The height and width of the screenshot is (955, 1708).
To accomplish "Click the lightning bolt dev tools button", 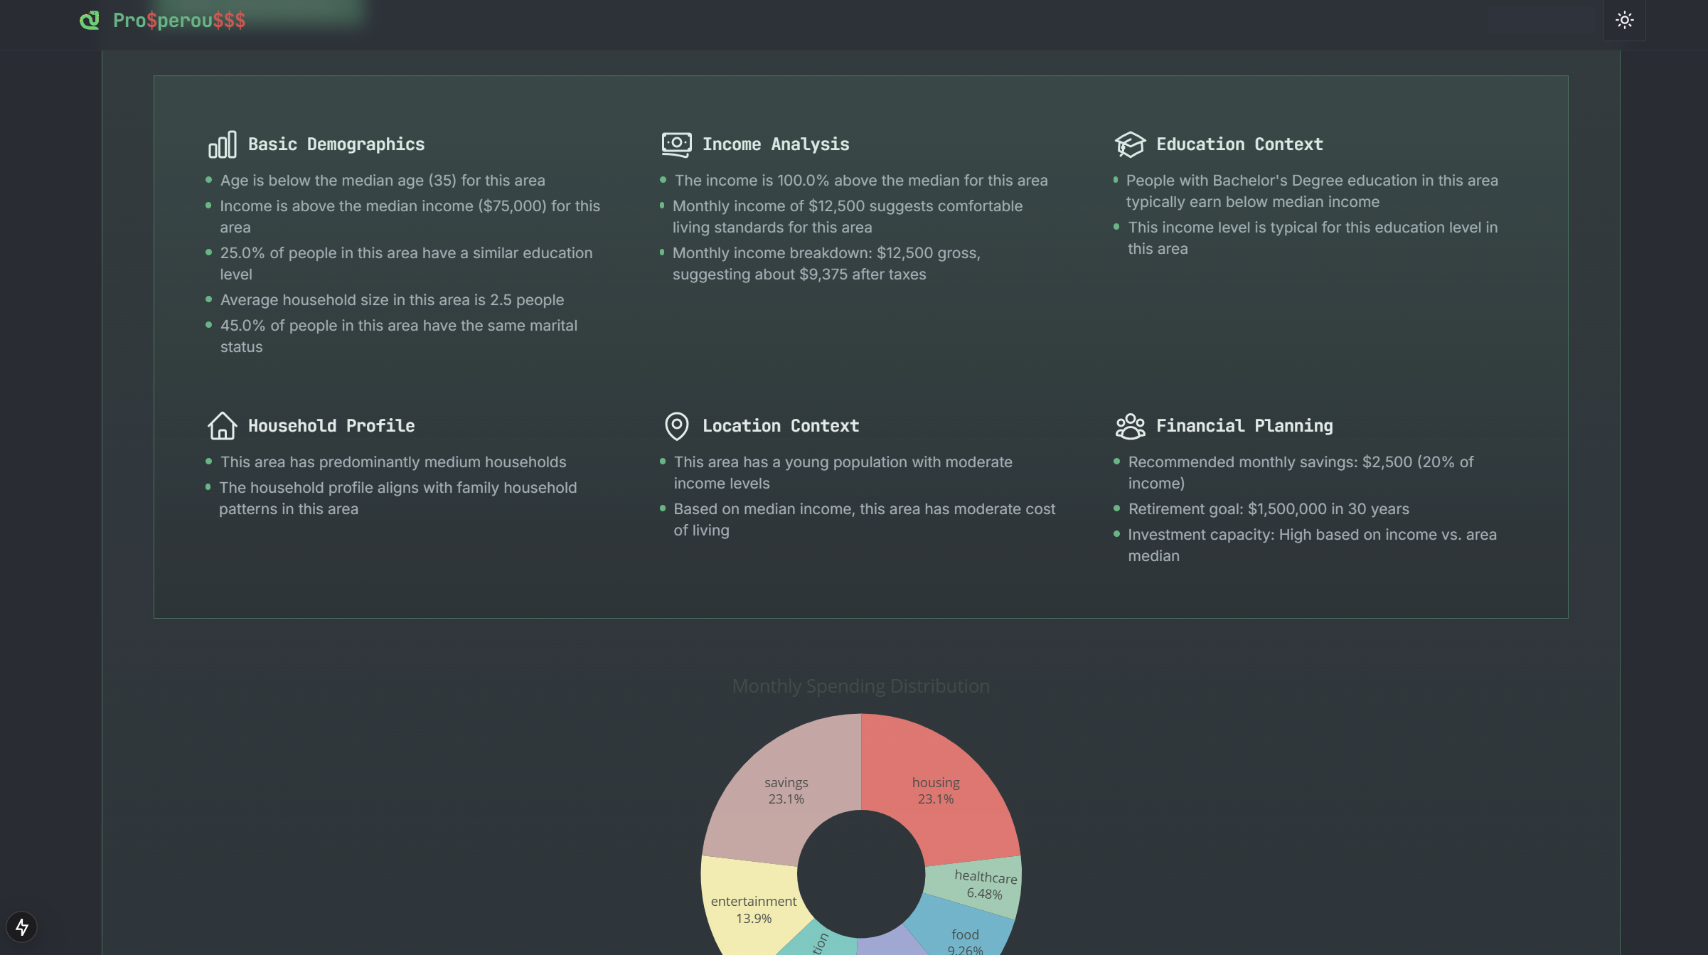I will point(21,927).
